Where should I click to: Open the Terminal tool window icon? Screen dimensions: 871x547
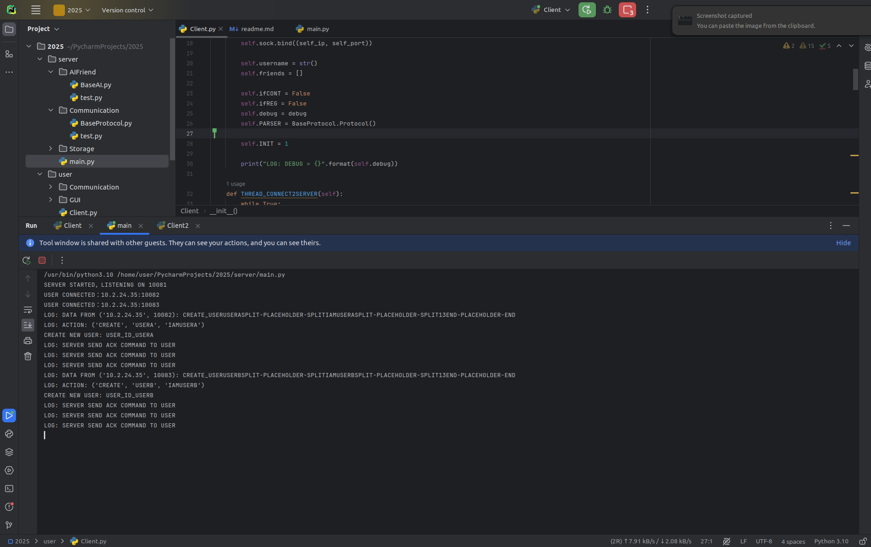9,489
